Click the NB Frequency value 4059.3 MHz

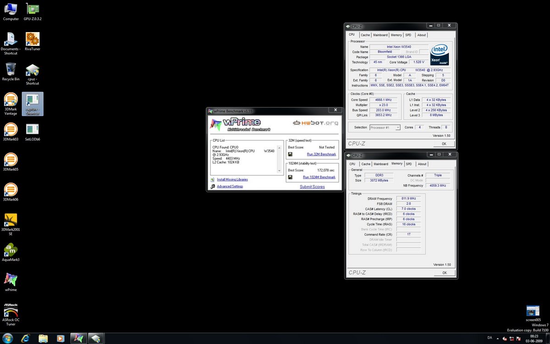[x=437, y=185]
